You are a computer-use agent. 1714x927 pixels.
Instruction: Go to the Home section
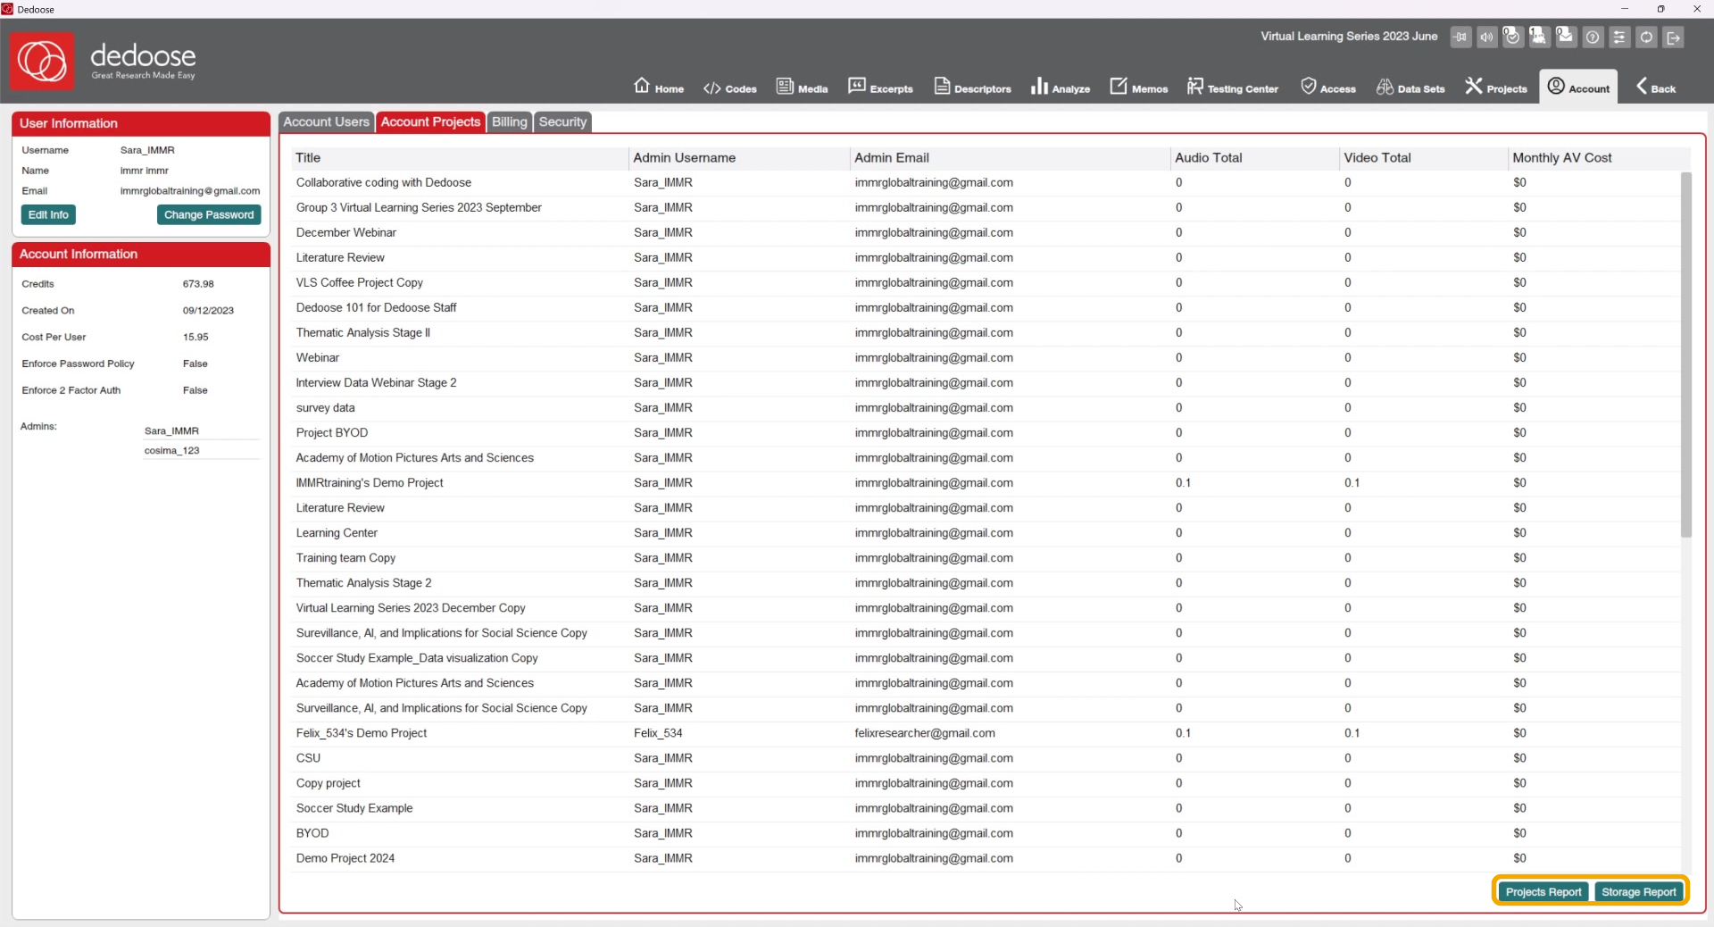point(659,87)
